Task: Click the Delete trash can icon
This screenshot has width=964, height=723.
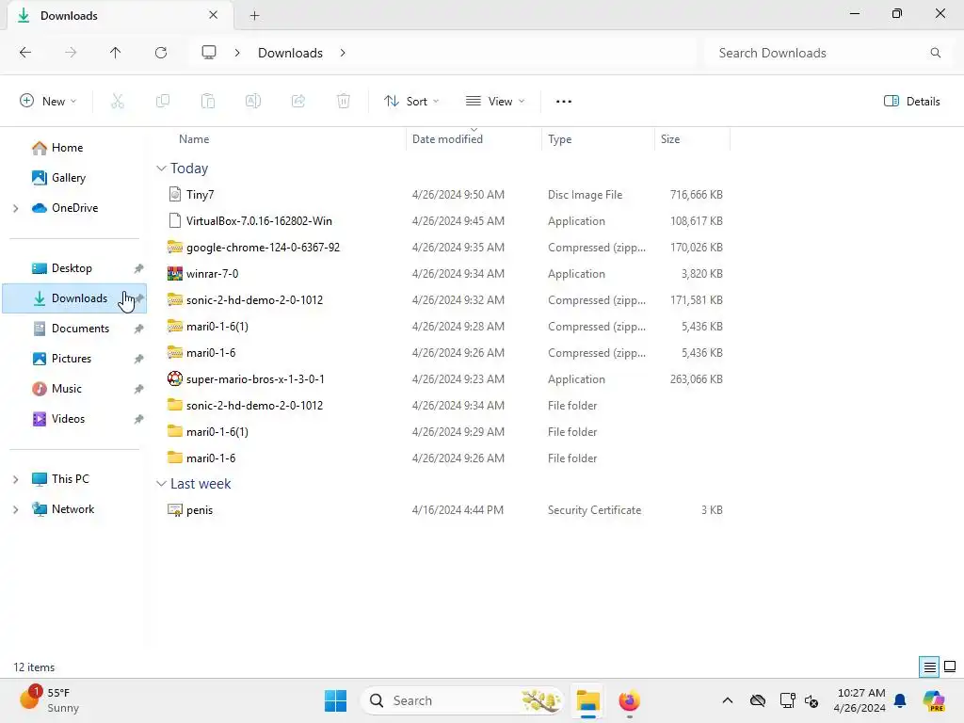Action: (x=344, y=102)
